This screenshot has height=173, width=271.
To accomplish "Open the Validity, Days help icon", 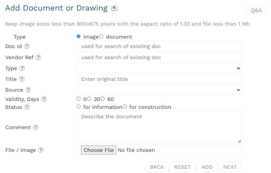I will click(x=44, y=99).
